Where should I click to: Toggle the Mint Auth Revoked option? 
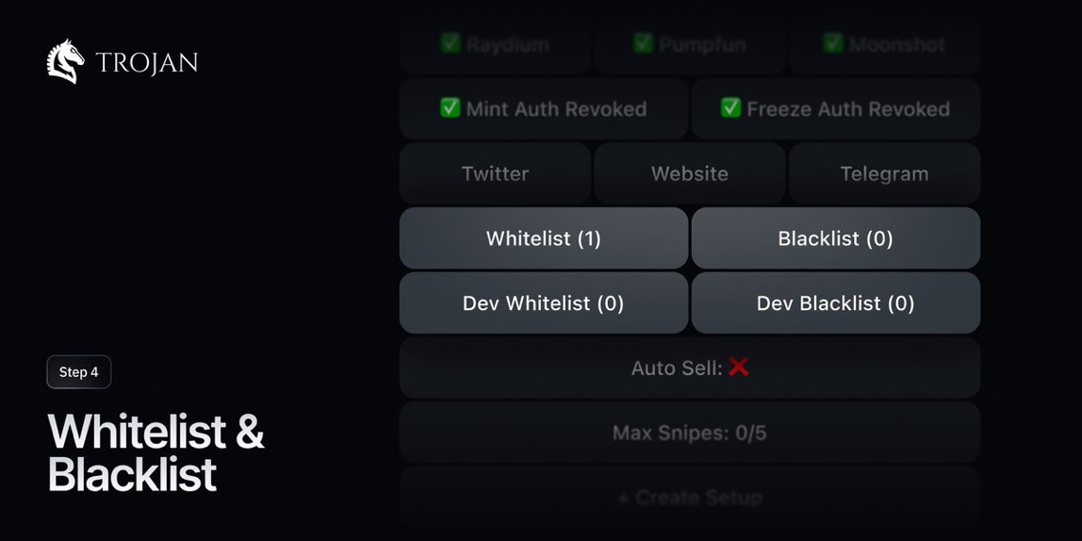click(x=544, y=109)
